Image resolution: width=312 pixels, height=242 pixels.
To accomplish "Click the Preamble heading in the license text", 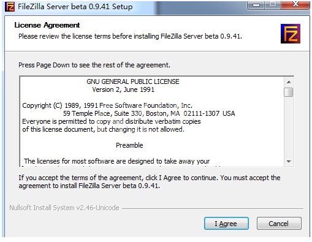I will pos(129,145).
